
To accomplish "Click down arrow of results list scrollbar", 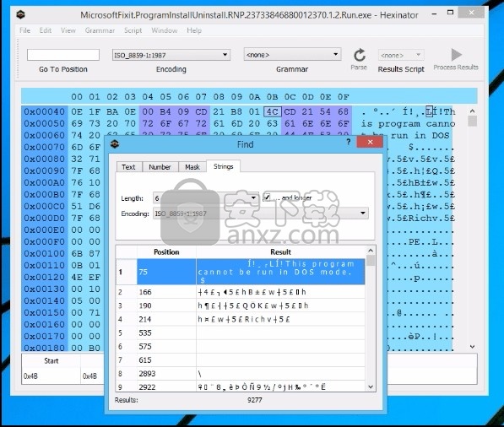I will coord(371,386).
